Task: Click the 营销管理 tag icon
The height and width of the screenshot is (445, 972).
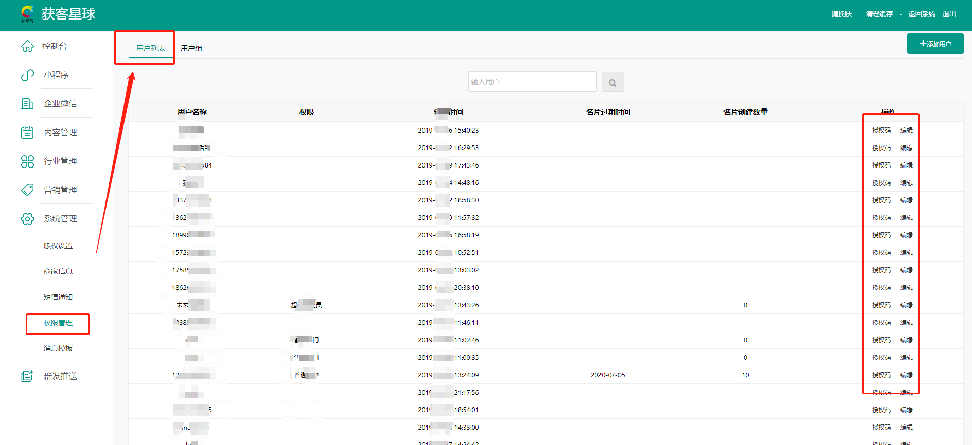Action: tap(27, 190)
